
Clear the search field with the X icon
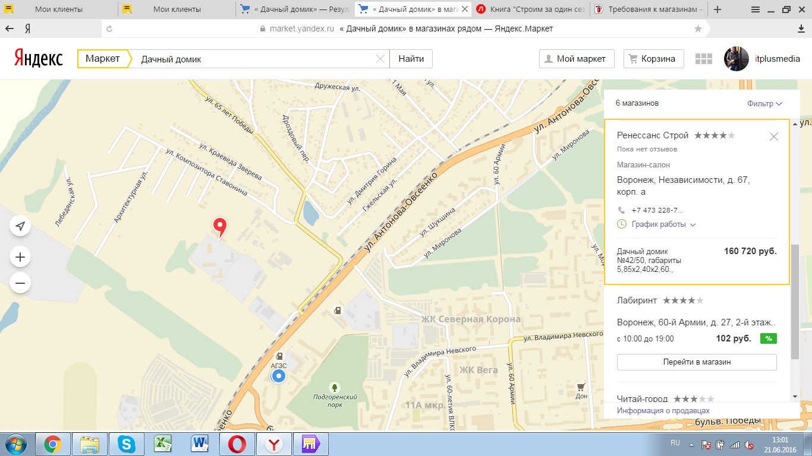[380, 59]
